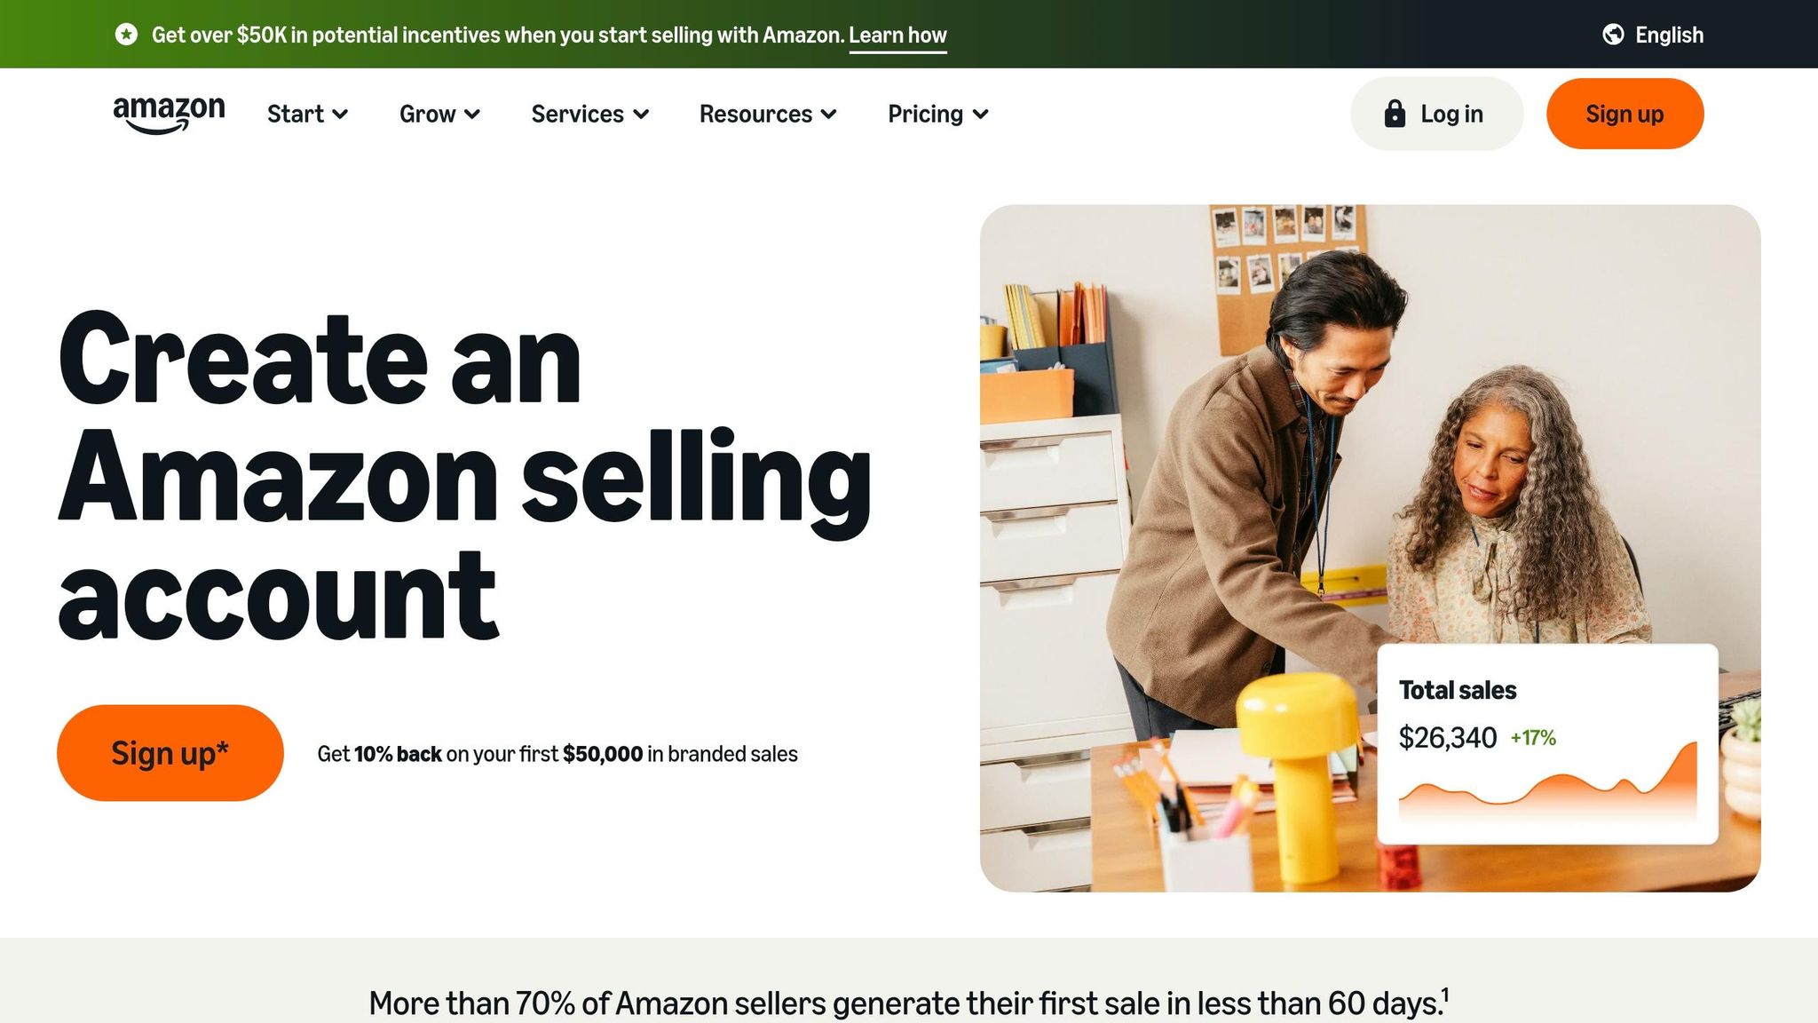This screenshot has width=1818, height=1023.
Task: Click the Sign up header button
Action: coord(1624,113)
